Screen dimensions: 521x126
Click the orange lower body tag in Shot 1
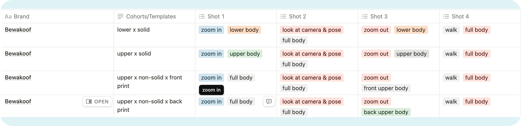tap(244, 30)
